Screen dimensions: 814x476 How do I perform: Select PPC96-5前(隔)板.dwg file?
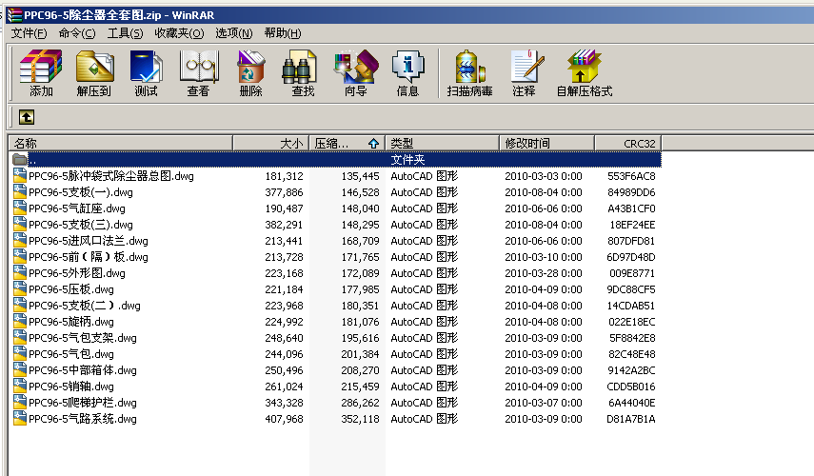click(89, 257)
